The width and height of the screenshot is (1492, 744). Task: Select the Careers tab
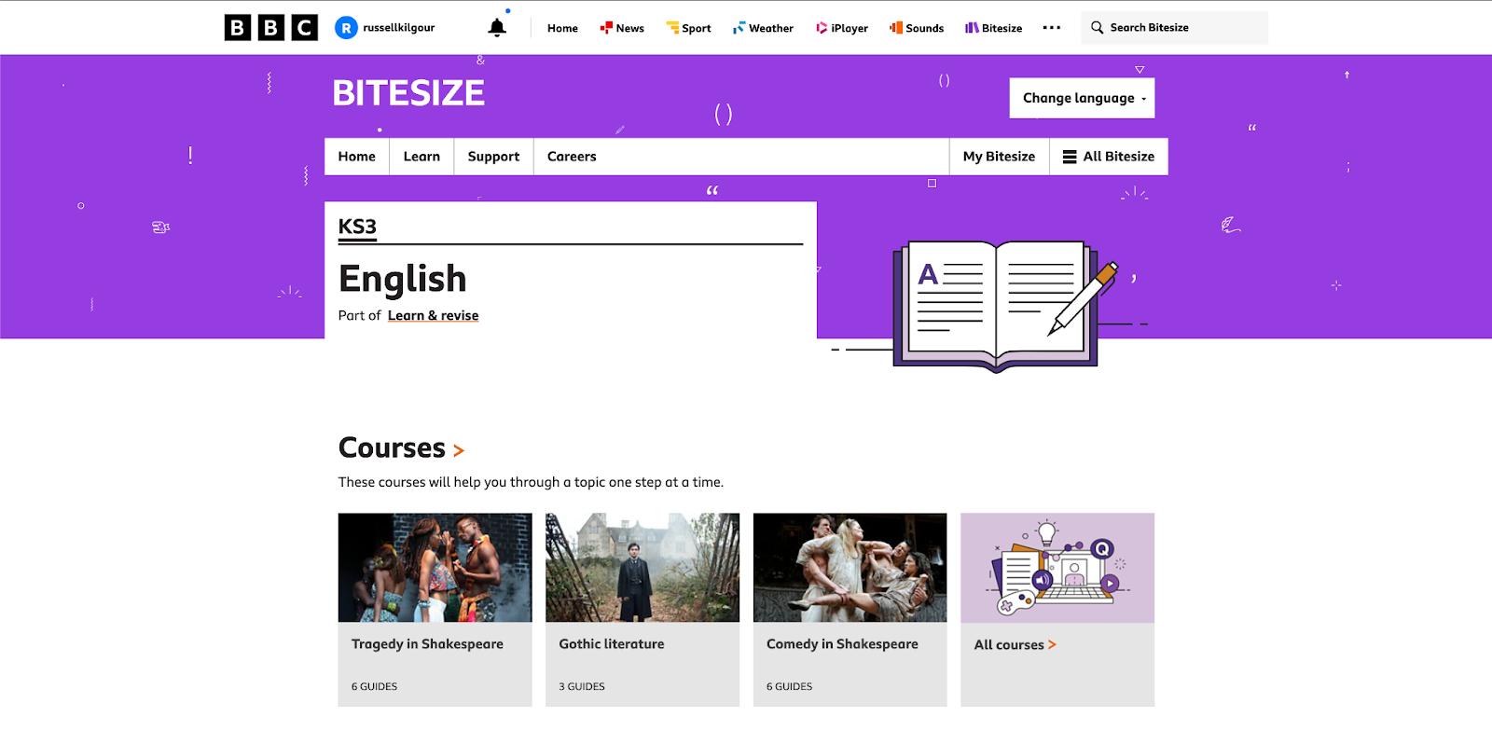tap(572, 157)
